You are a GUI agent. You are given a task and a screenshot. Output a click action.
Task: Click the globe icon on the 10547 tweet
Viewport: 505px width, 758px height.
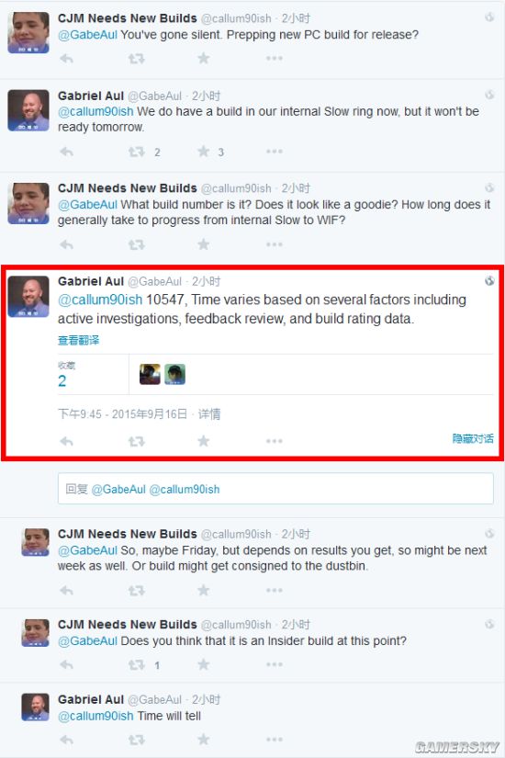tap(489, 281)
